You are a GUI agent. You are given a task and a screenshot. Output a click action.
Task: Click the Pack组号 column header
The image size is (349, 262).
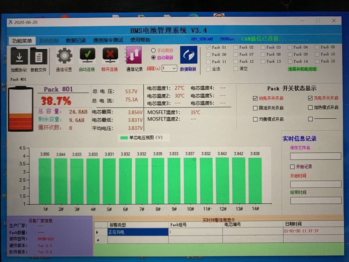coord(195,225)
